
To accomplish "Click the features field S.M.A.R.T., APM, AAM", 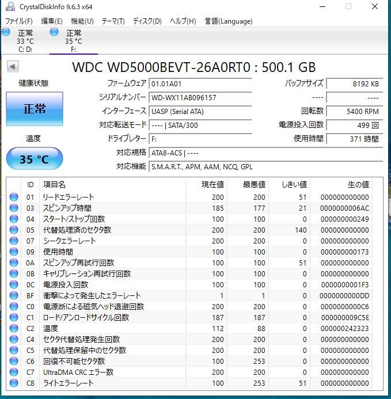I will coord(266,166).
